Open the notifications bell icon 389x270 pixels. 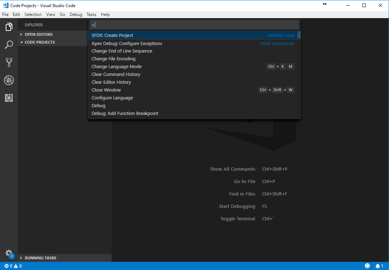pyautogui.click(x=379, y=266)
